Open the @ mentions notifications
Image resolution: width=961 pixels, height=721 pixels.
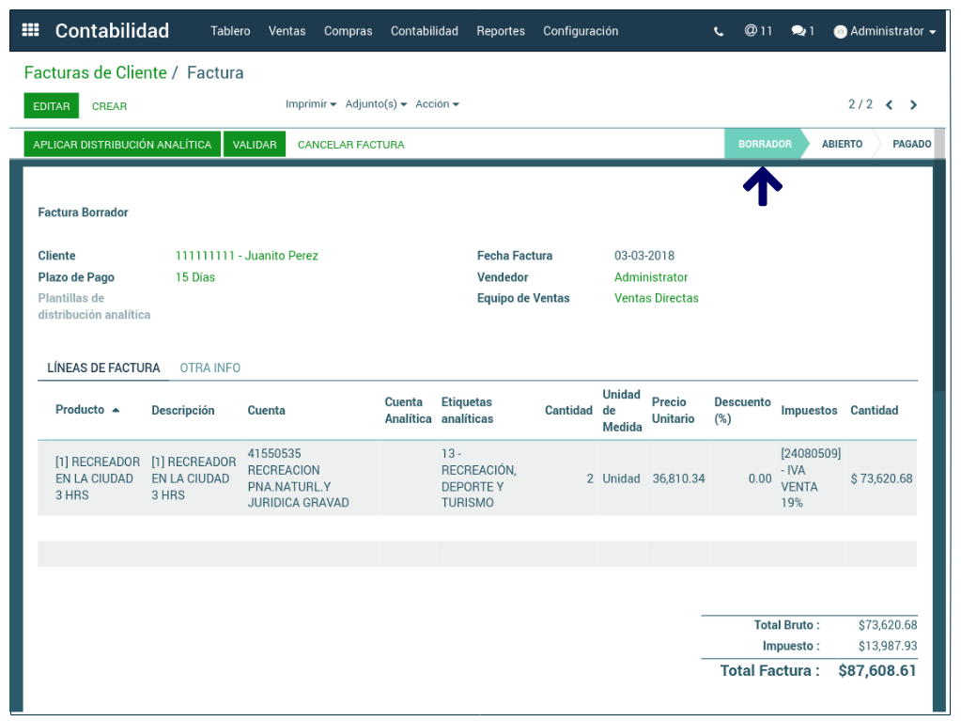tap(757, 31)
